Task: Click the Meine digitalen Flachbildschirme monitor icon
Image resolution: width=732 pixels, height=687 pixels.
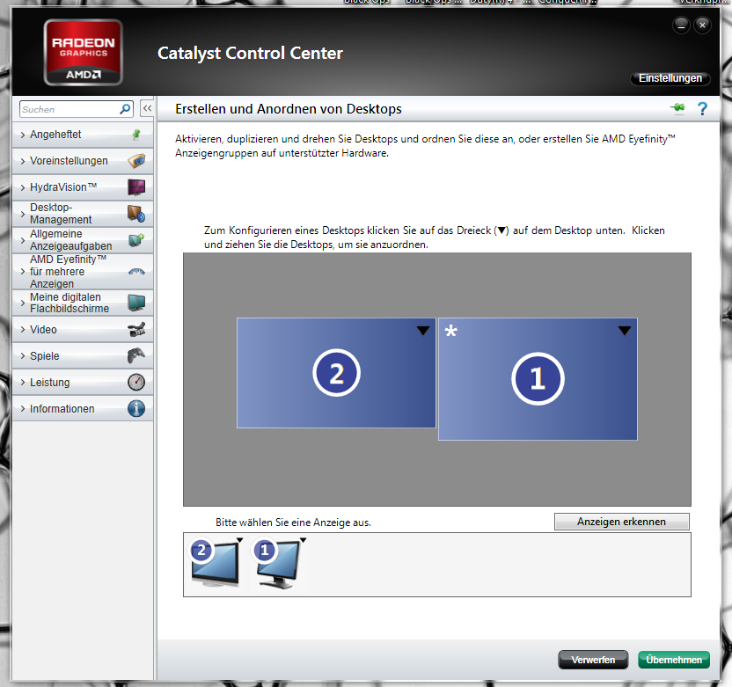Action: [x=136, y=303]
